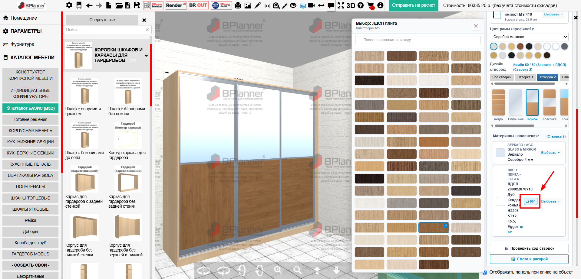Pick the brown frame color swatch
Image resolution: width=581 pixels, height=279 pixels.
coord(520,46)
